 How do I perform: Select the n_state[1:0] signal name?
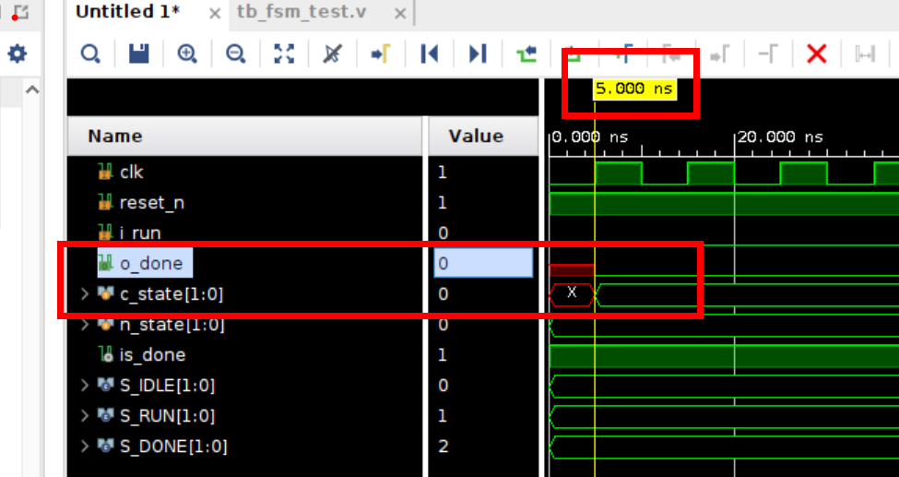pos(172,325)
